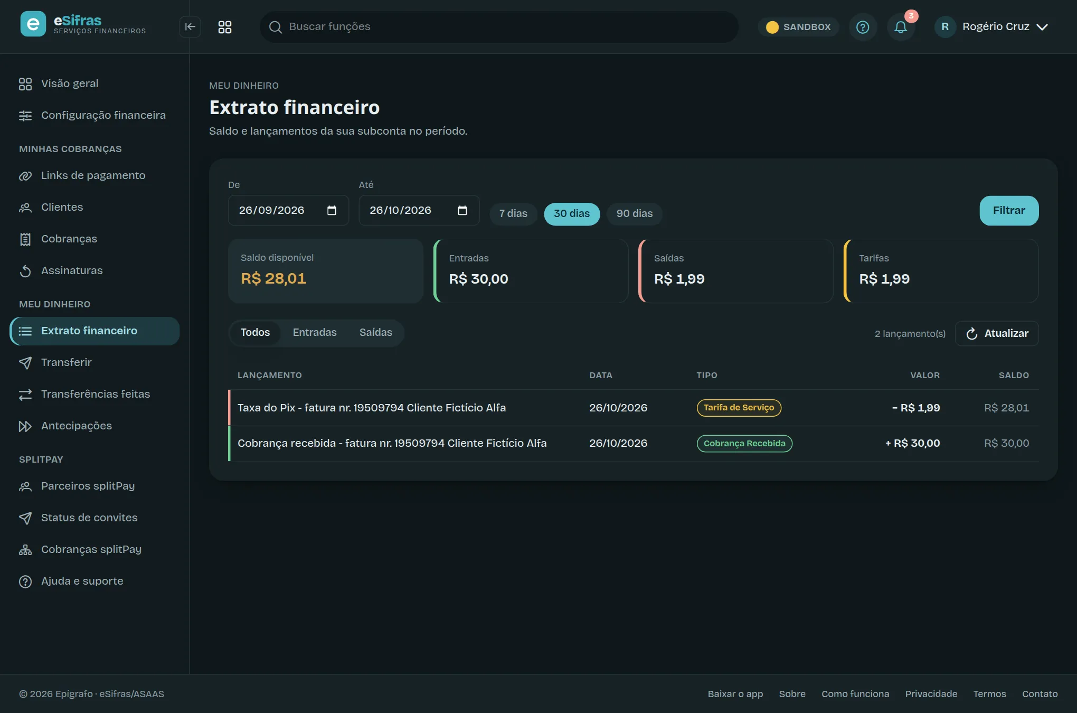Open De date calendar picker icon

(332, 211)
